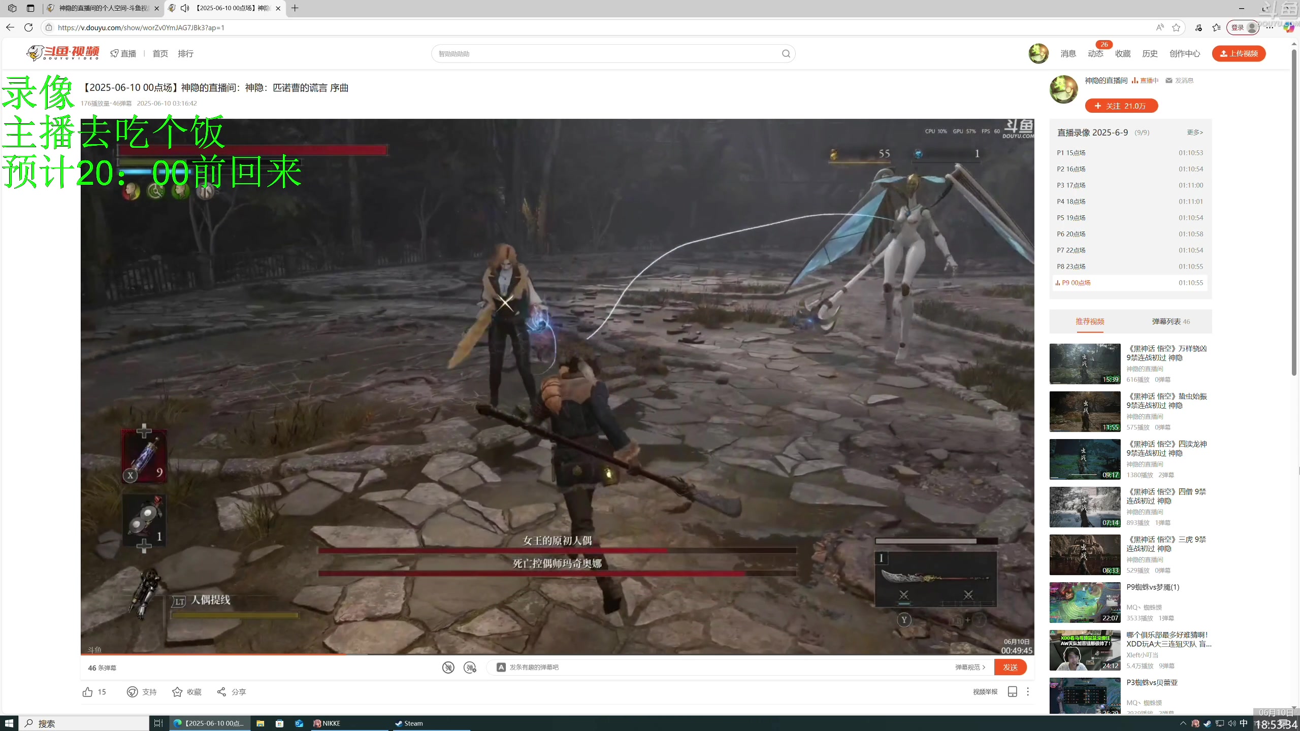Toggle danmaku display off icon
Screen dimensions: 1300x731
pos(448,667)
